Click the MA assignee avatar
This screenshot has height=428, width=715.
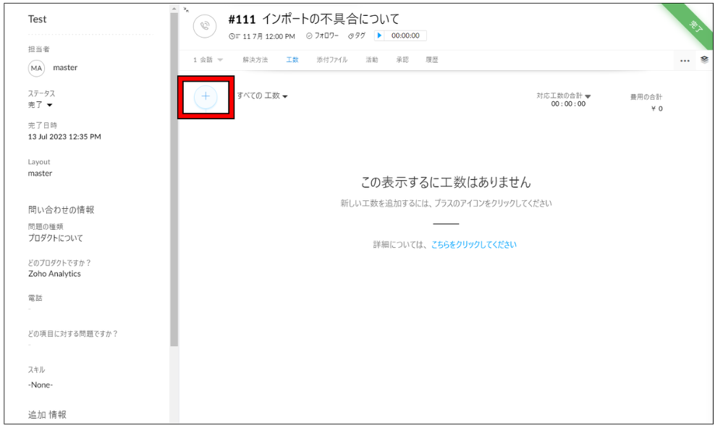[36, 68]
